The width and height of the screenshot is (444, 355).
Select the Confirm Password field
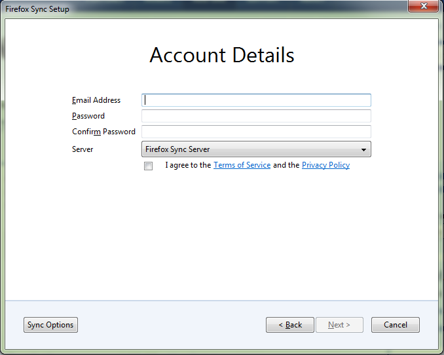coord(256,132)
